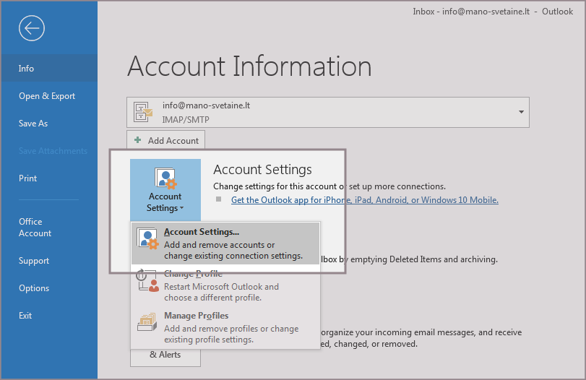Image resolution: width=586 pixels, height=380 pixels.
Task: Open the Open & Export section
Action: point(47,96)
